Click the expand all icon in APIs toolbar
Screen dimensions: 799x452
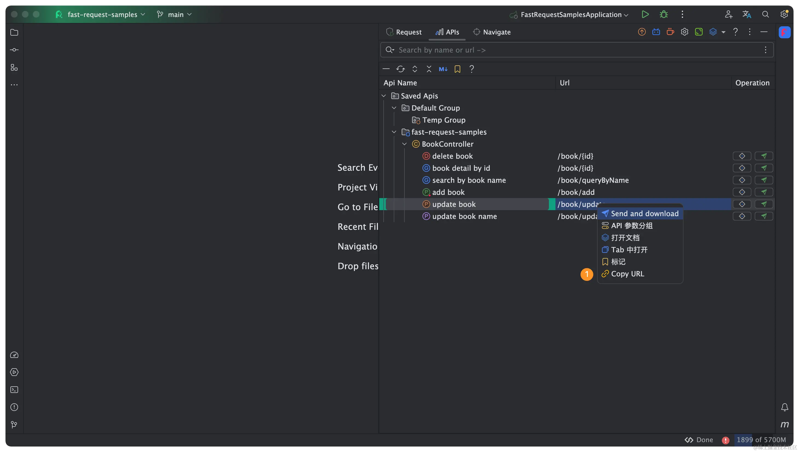(x=415, y=69)
